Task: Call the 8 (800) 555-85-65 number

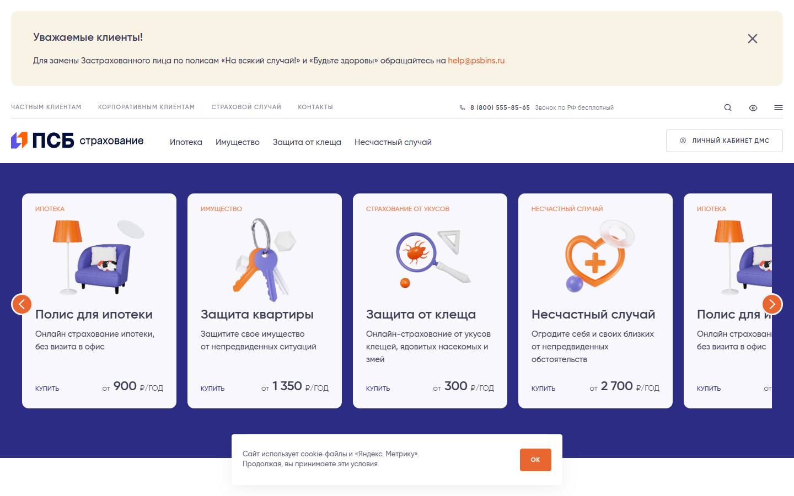Action: tap(500, 107)
